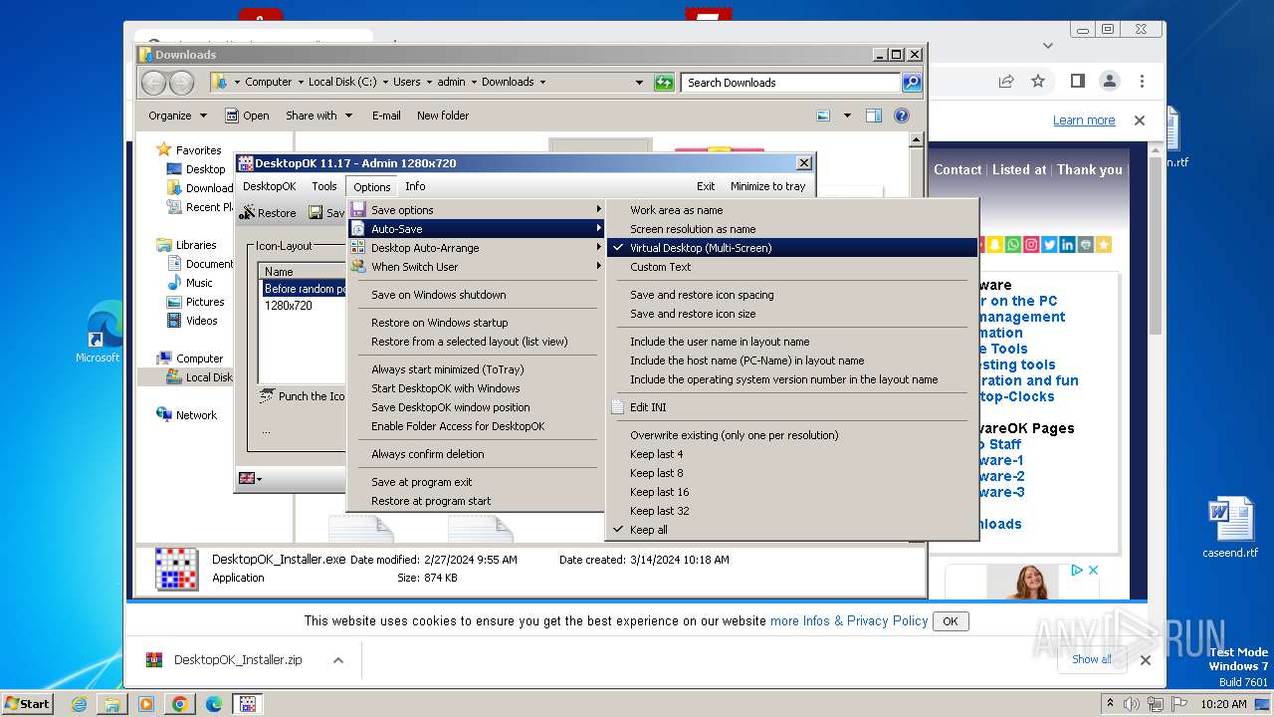Select the Custom Text naming option
The width and height of the screenshot is (1274, 717).
pyautogui.click(x=792, y=267)
